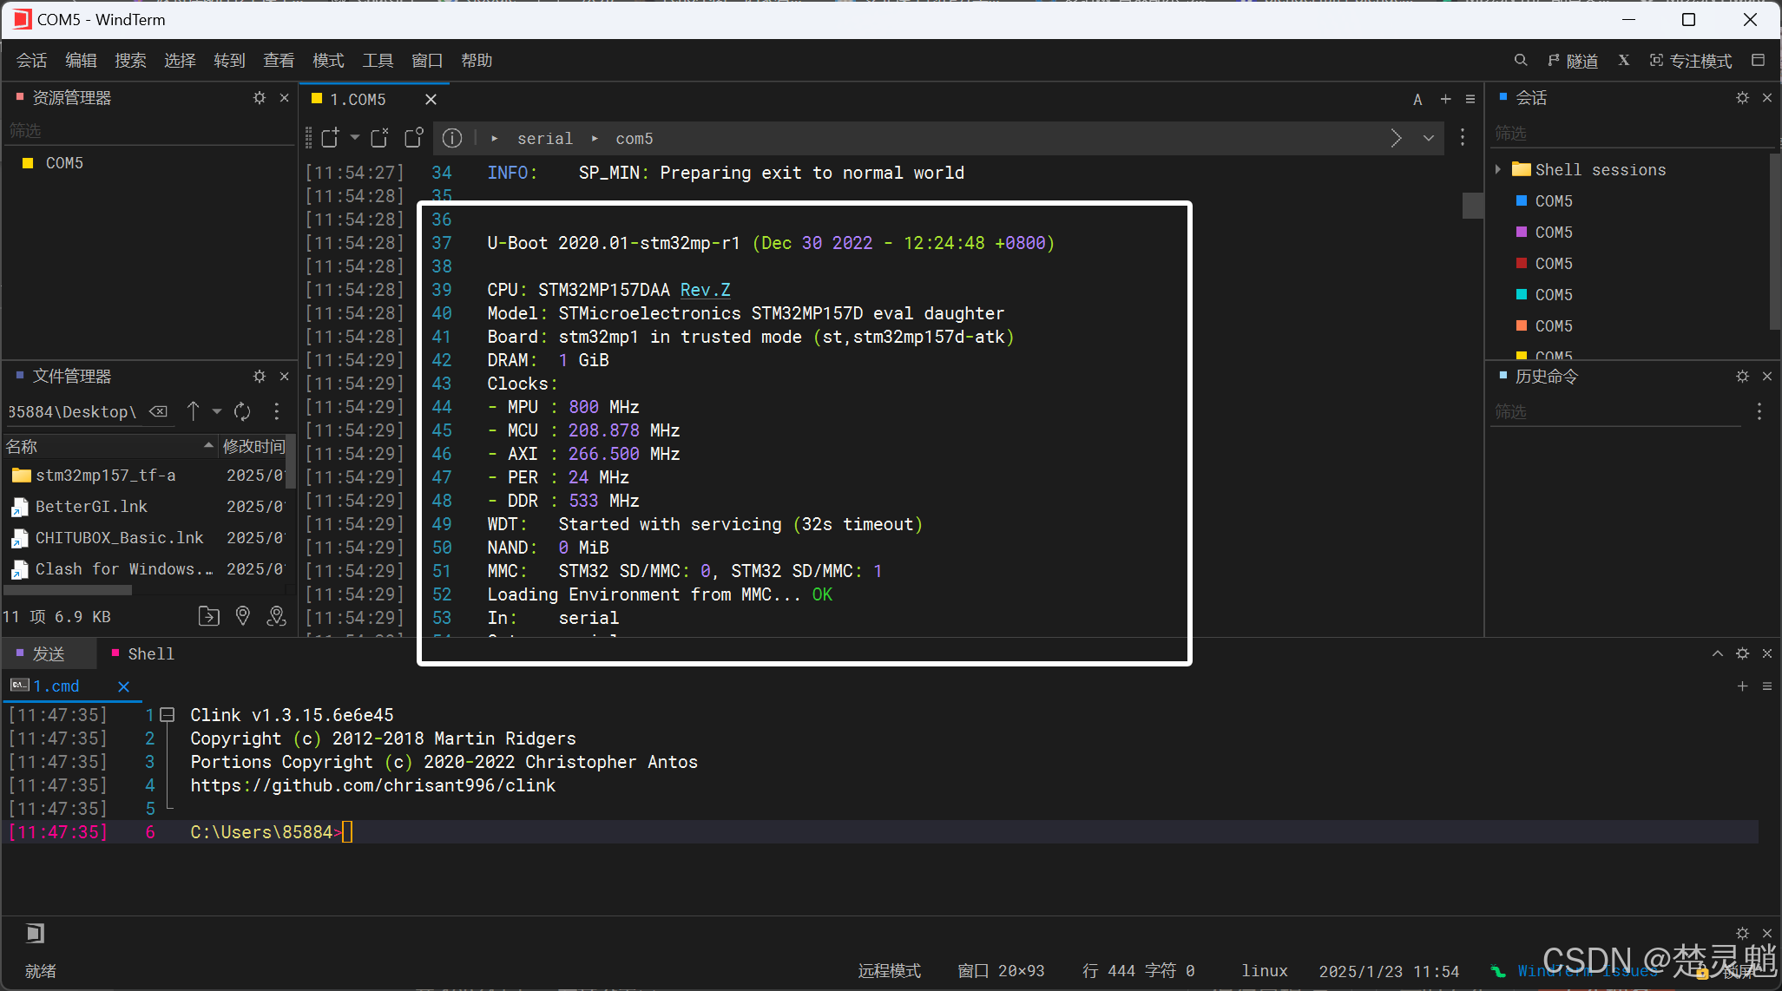Viewport: 1782px width, 991px height.
Task: Go up one directory in the file manager
Action: pyautogui.click(x=193, y=411)
